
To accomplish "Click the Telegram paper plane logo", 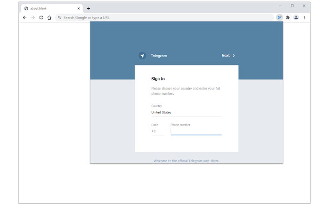I will [x=142, y=56].
